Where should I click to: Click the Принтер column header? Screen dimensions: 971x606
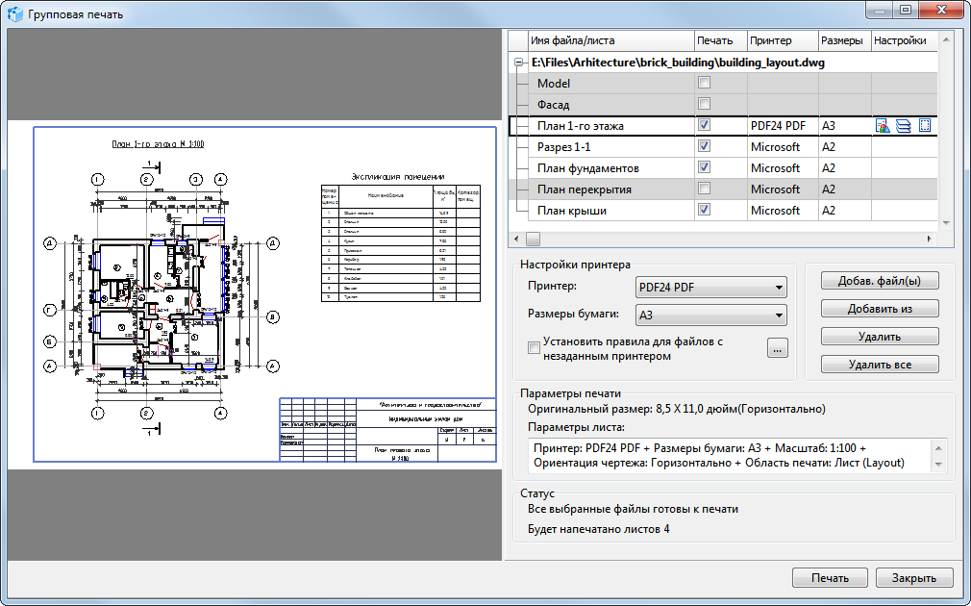(782, 40)
